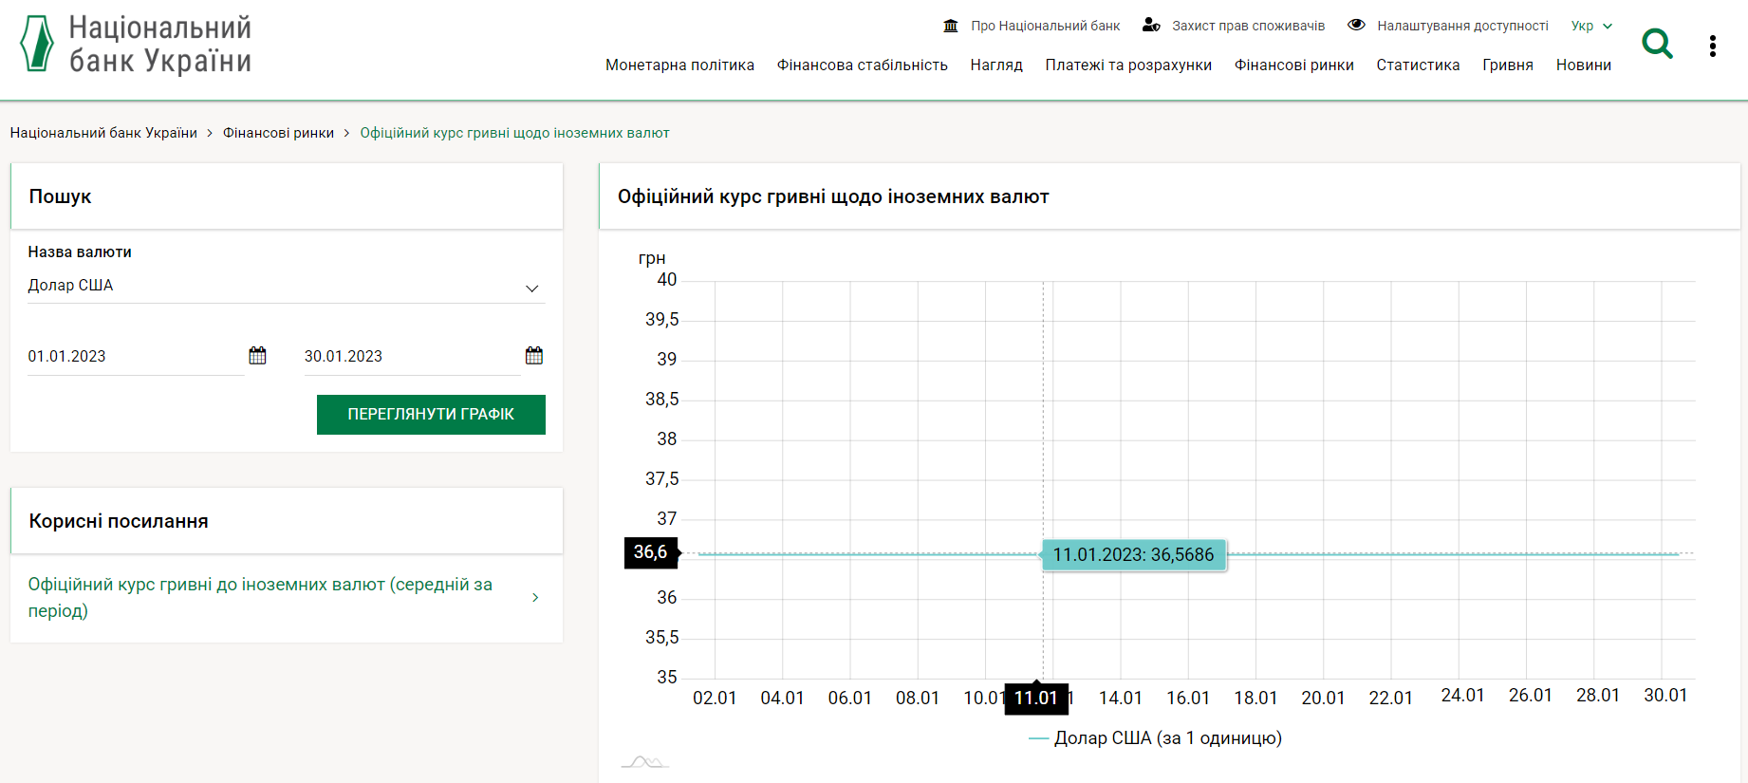The width and height of the screenshot is (1748, 783).
Task: Click the 11.01.2023: 36,5686 chart tooltip
Action: (1133, 555)
